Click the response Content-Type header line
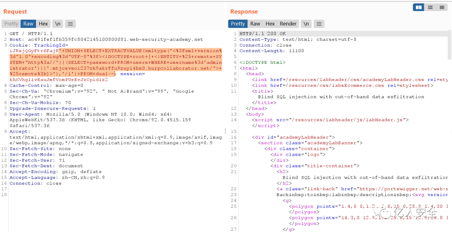The image size is (452, 232). tap(298, 39)
